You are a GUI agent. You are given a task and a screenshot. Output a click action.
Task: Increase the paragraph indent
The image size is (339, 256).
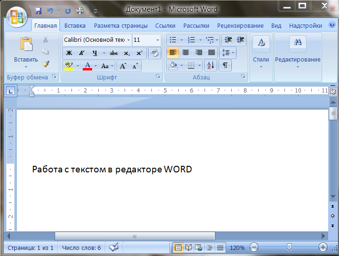point(240,40)
